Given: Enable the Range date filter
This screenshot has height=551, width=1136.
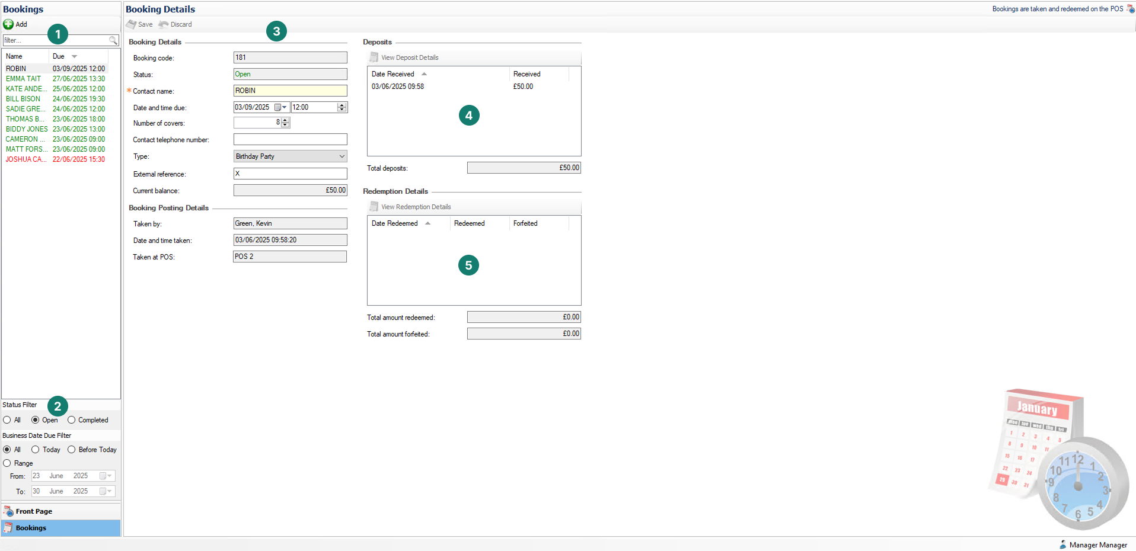Looking at the screenshot, I should pos(7,463).
